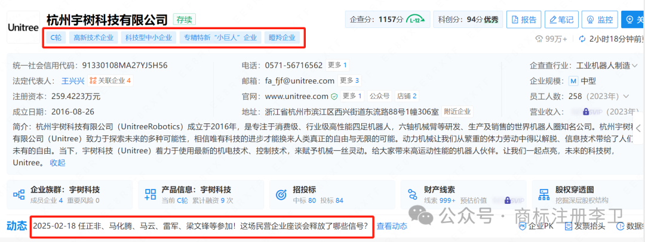
Task: Click the 企业族群 network icon
Action: click(x=19, y=194)
